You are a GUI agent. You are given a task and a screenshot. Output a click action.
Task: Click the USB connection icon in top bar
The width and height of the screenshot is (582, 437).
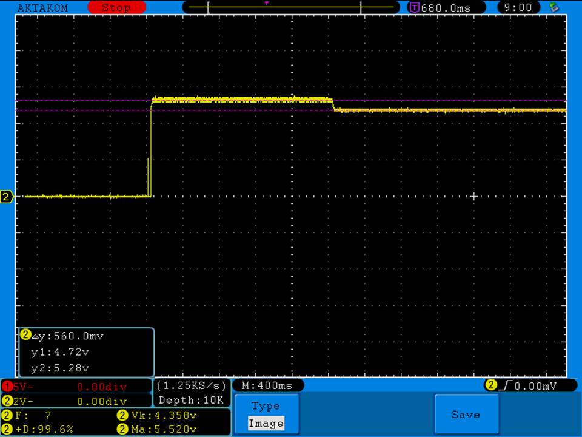coord(553,7)
